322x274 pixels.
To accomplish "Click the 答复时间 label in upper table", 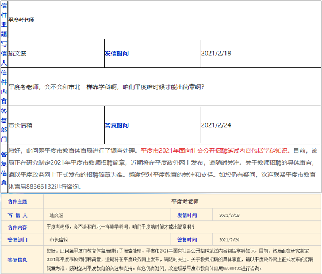I will [x=117, y=125].
